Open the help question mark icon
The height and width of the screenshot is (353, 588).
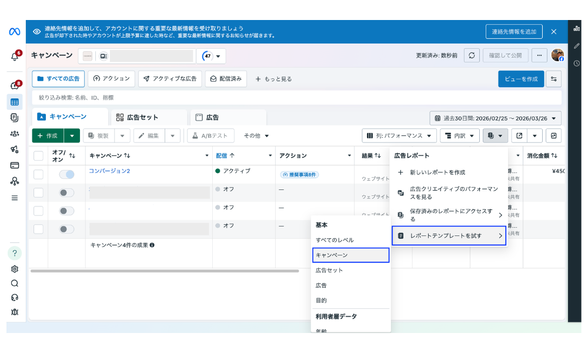[15, 253]
